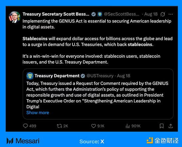Bookmark this tweet
Viewport: 182px width, 147px height.
(162, 126)
